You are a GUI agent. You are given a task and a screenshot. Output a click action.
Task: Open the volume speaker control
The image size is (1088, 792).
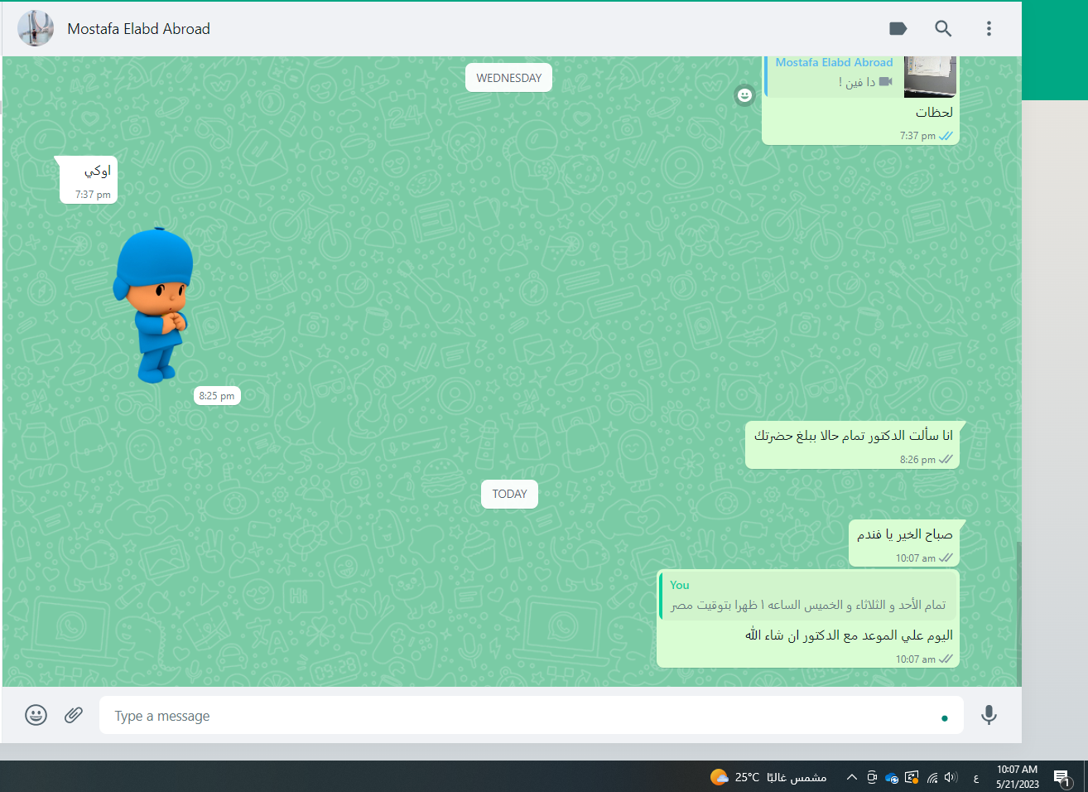tap(951, 777)
